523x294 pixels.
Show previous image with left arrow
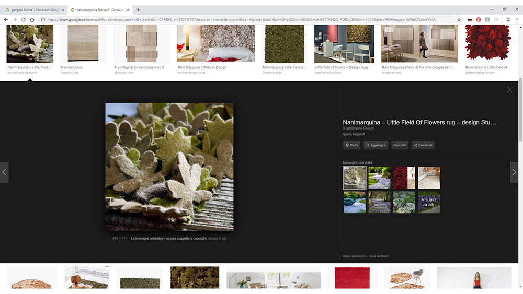pos(4,172)
